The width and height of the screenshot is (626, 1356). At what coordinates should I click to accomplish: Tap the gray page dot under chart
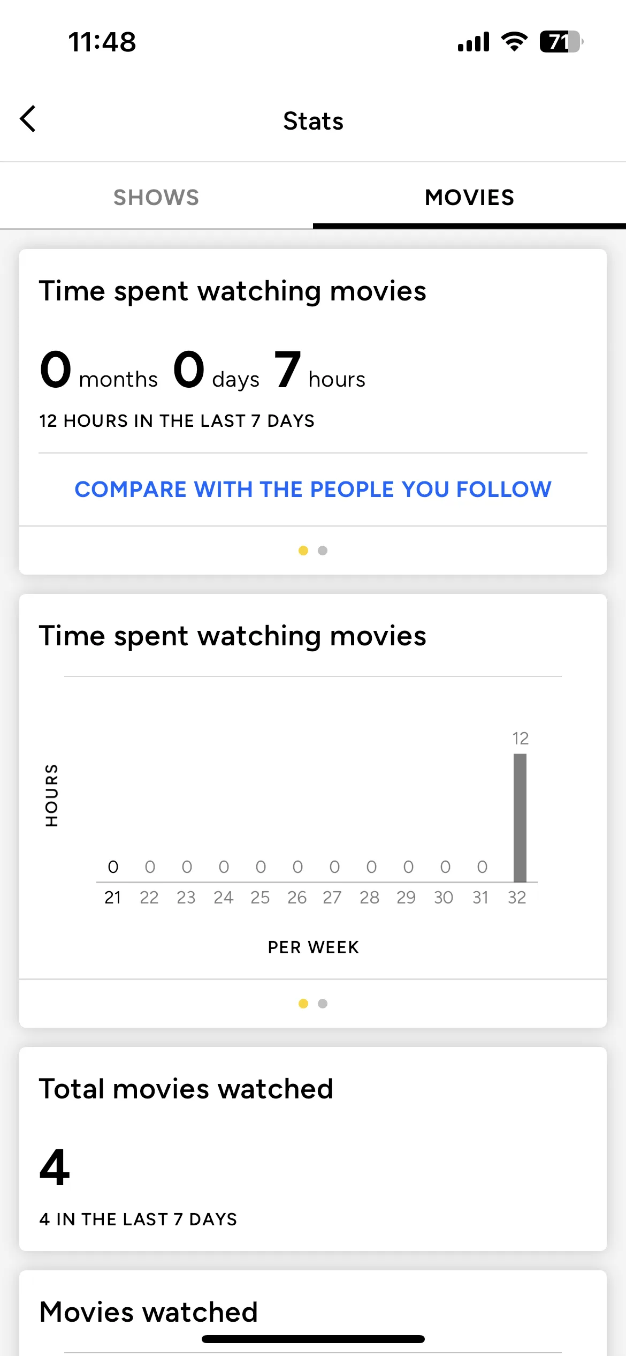pyautogui.click(x=323, y=1004)
